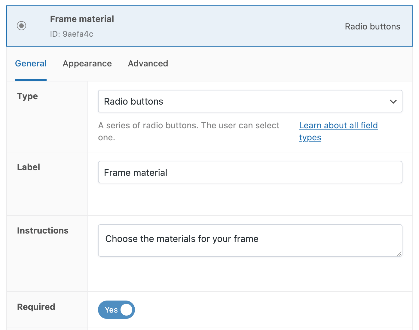Click the Type row description text

click(x=189, y=131)
